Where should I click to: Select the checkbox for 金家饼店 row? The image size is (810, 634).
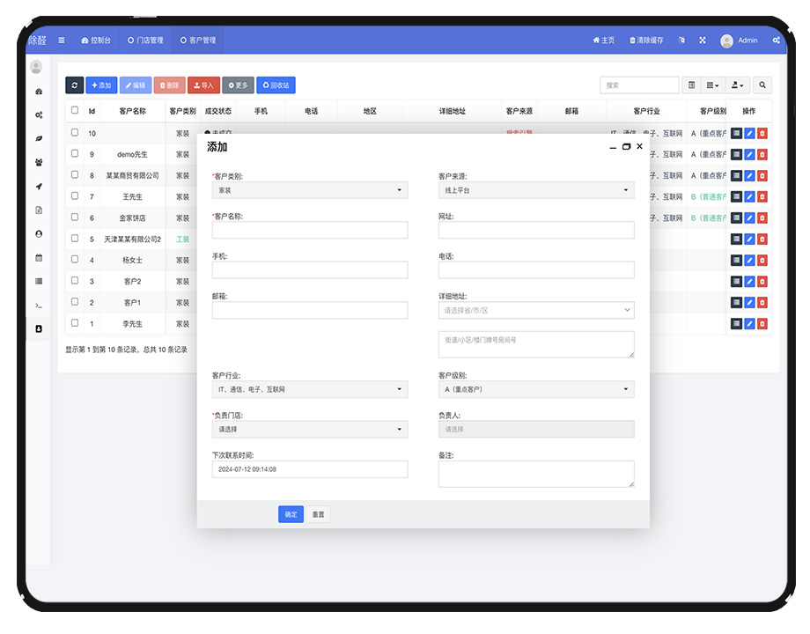(x=75, y=217)
